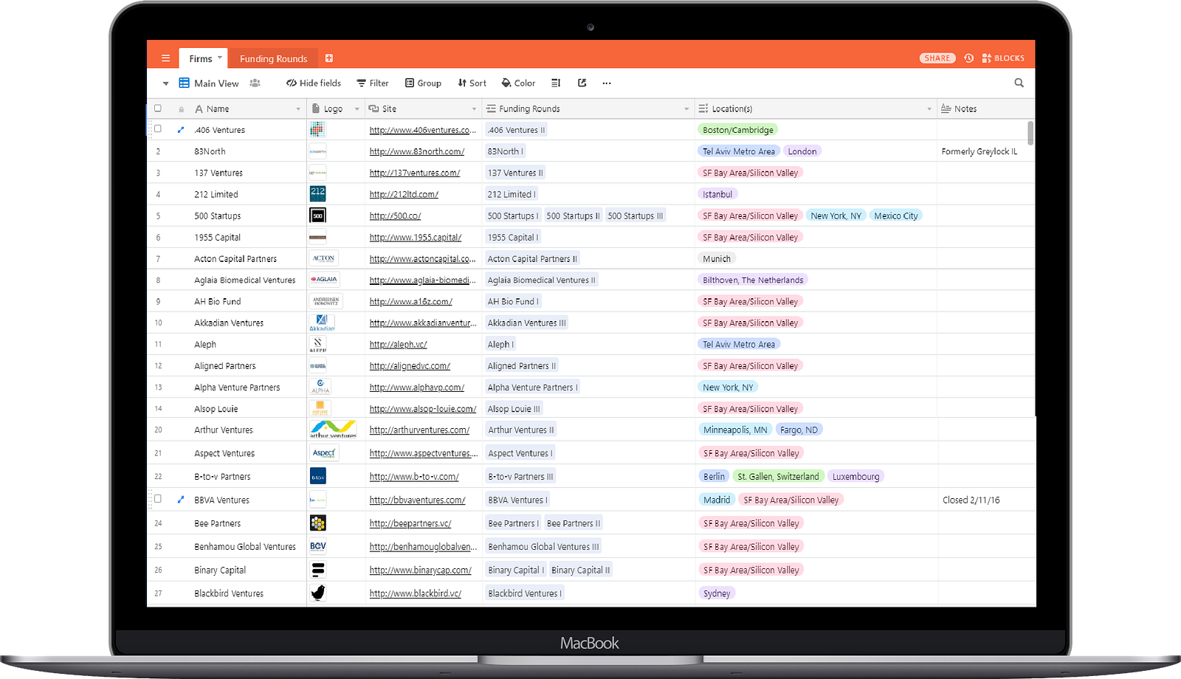
Task: Open the 500 Startups III linked record
Action: point(636,216)
